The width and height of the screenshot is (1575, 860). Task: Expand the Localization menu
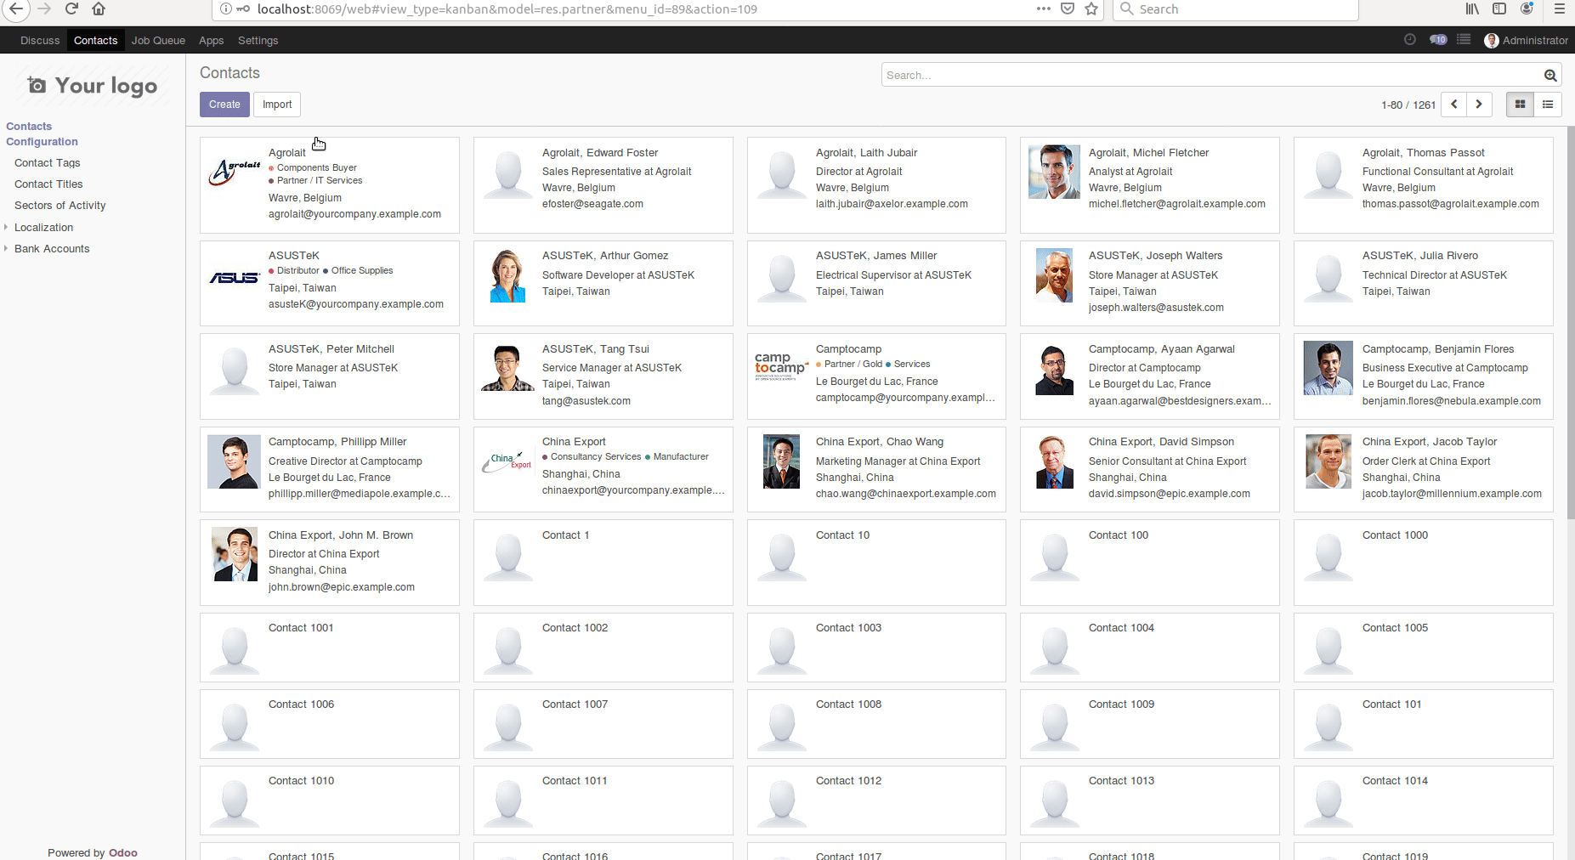(x=43, y=227)
